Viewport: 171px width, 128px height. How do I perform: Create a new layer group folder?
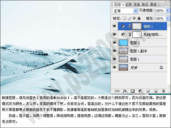[148, 91]
